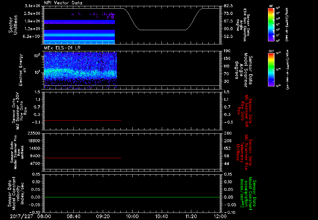Click the 98 telemetry tick value

coord(226,156)
